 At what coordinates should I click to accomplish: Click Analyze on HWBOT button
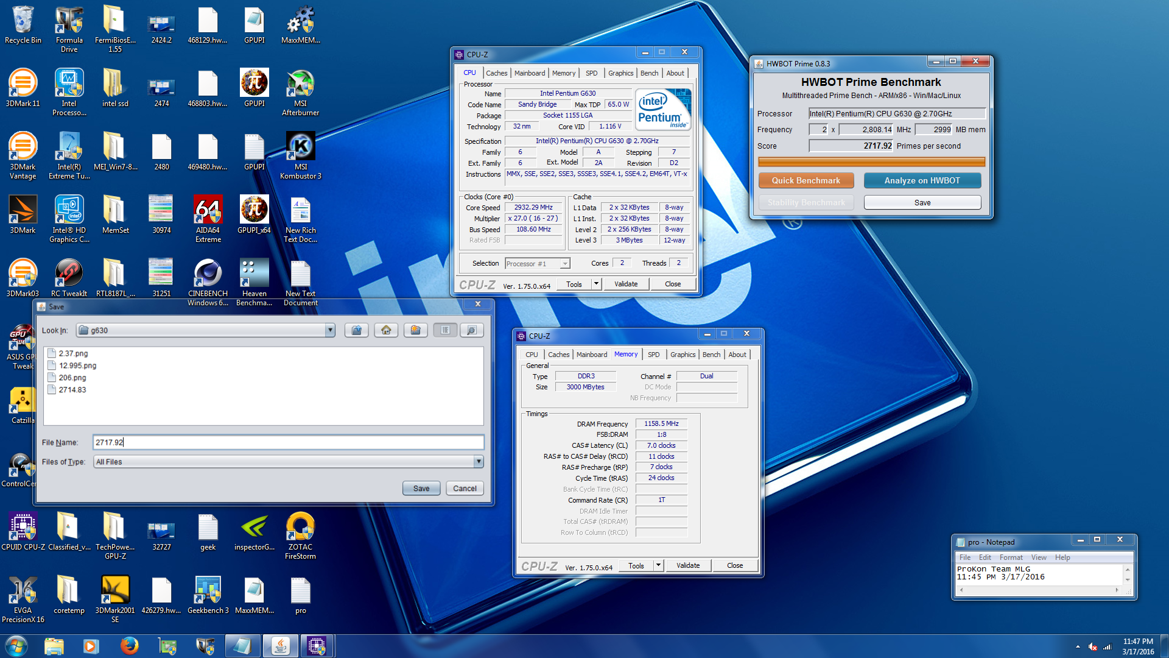tap(922, 180)
